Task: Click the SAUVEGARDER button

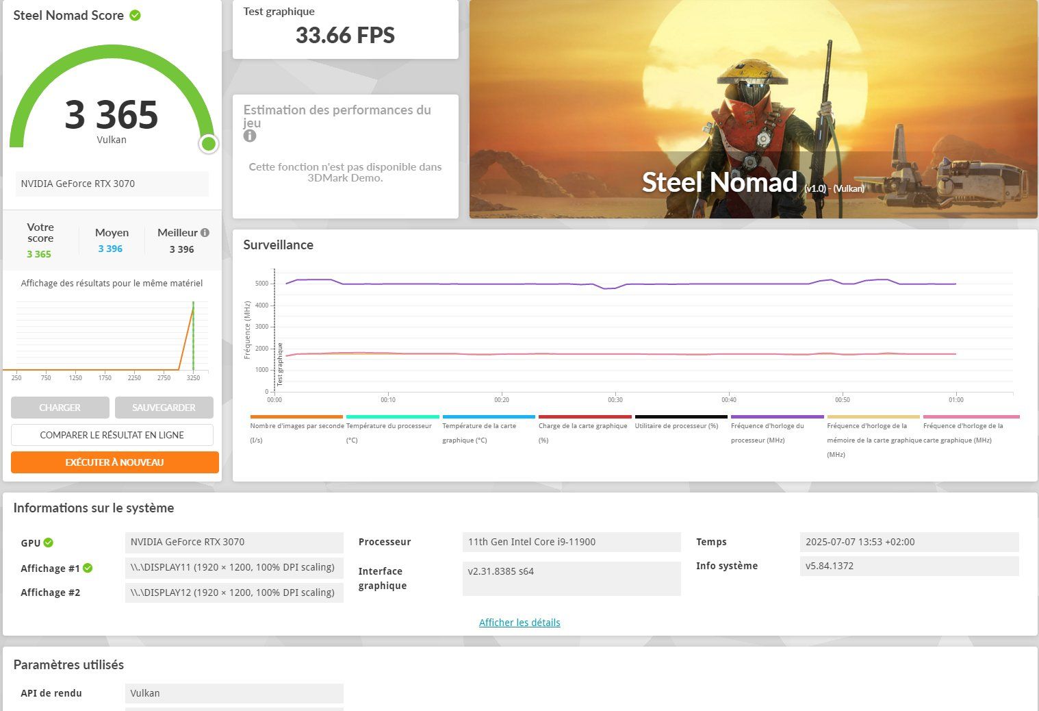Action: pos(164,408)
